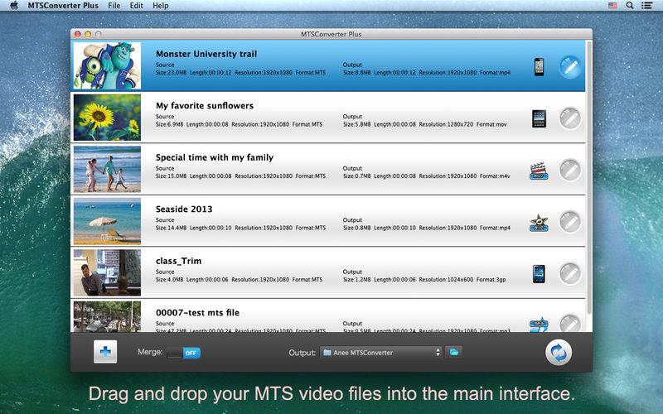
Task: Select the Seaside 2013 umbrella thumbnail
Action: click(x=107, y=221)
